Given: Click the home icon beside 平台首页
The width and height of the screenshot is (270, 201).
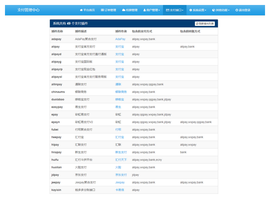Looking at the screenshot, I should (x=81, y=10).
